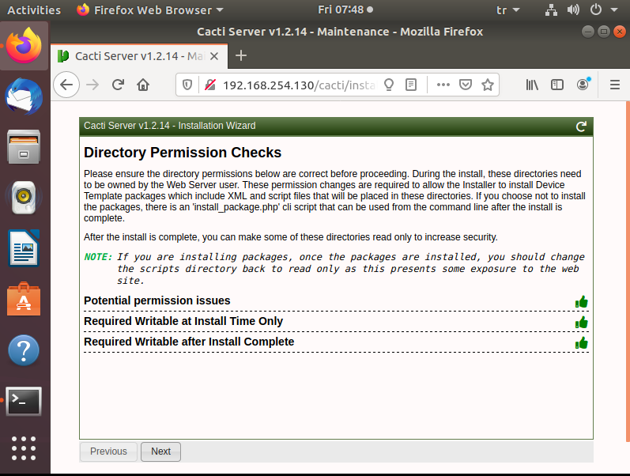
Task: Save page to Pocket
Action: pos(466,85)
